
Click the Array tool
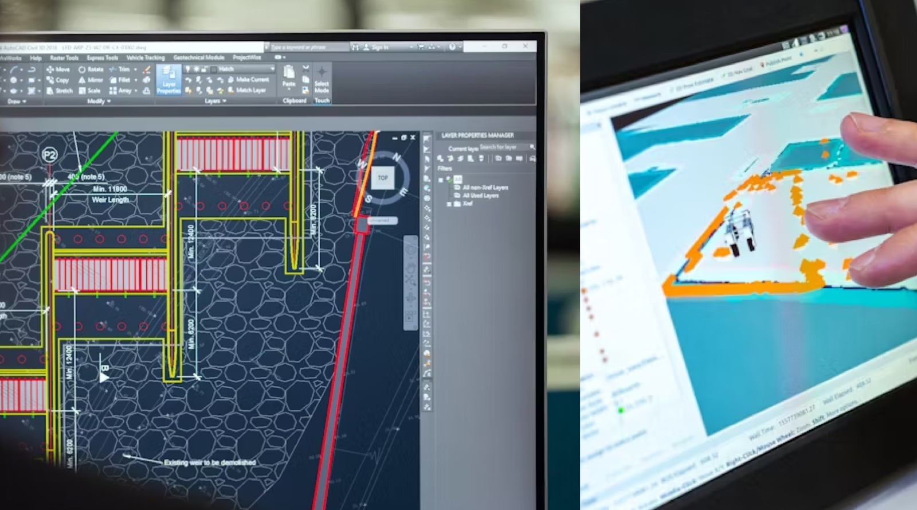120,91
